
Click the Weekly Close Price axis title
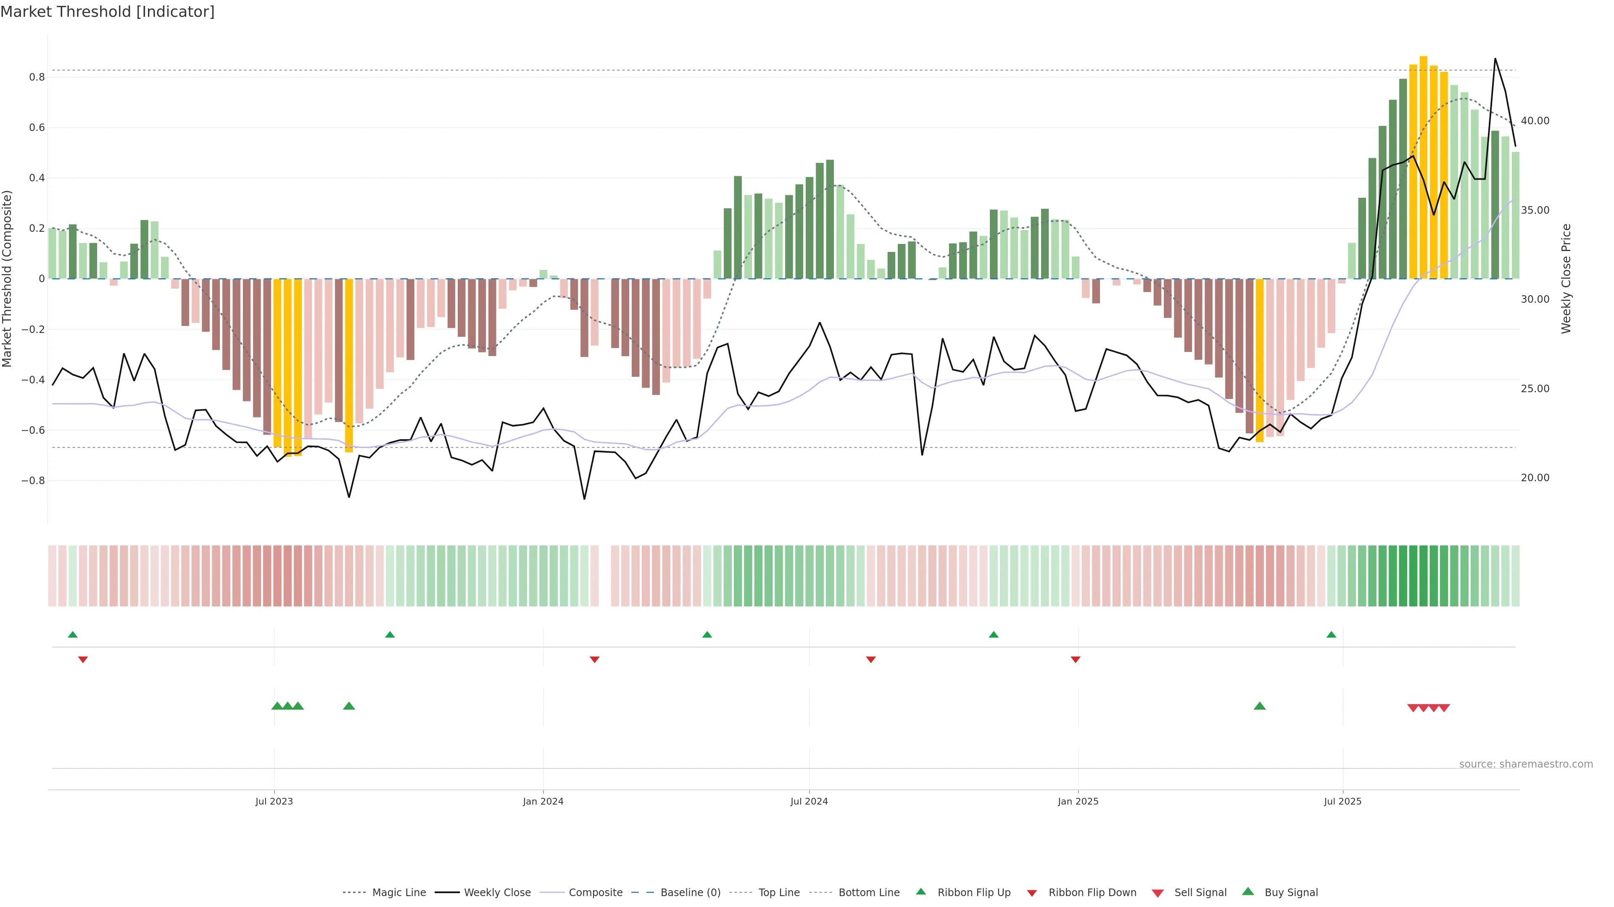tap(1567, 278)
